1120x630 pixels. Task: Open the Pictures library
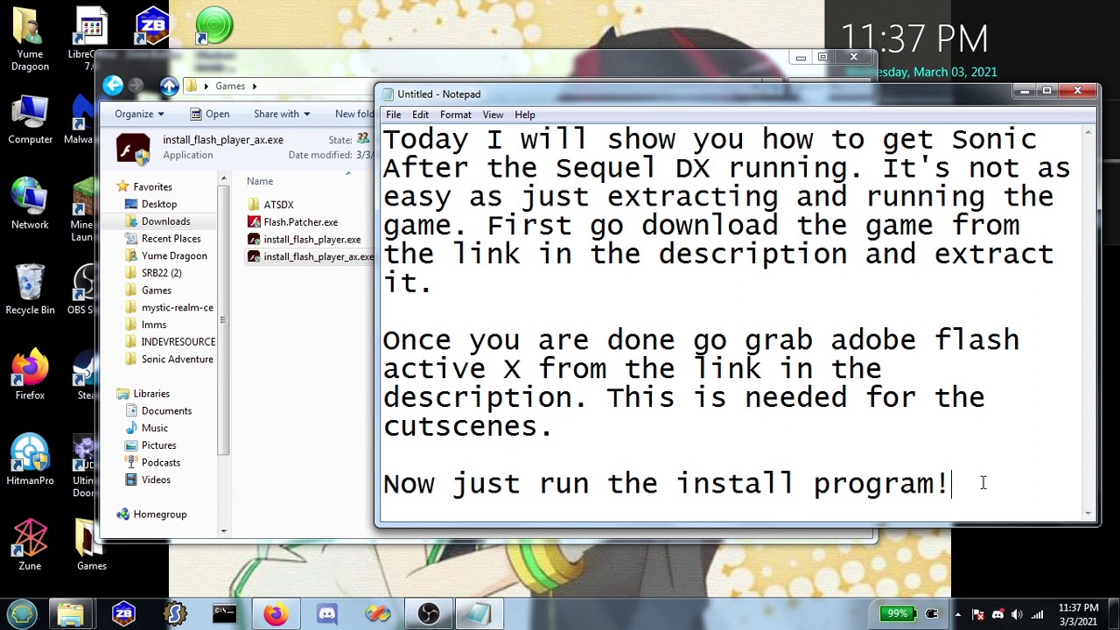pyautogui.click(x=158, y=445)
